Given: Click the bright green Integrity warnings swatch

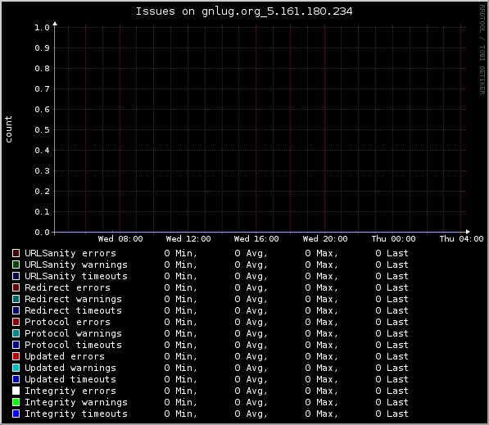Looking at the screenshot, I should pos(16,402).
